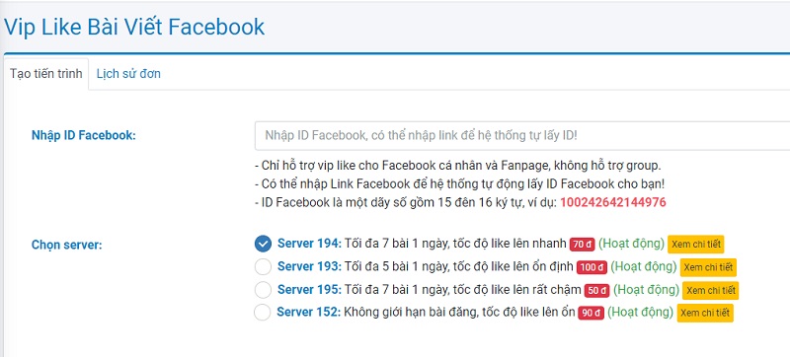Focus the Nhập ID Facebook input field
This screenshot has height=357, width=790.
pyautogui.click(x=522, y=136)
